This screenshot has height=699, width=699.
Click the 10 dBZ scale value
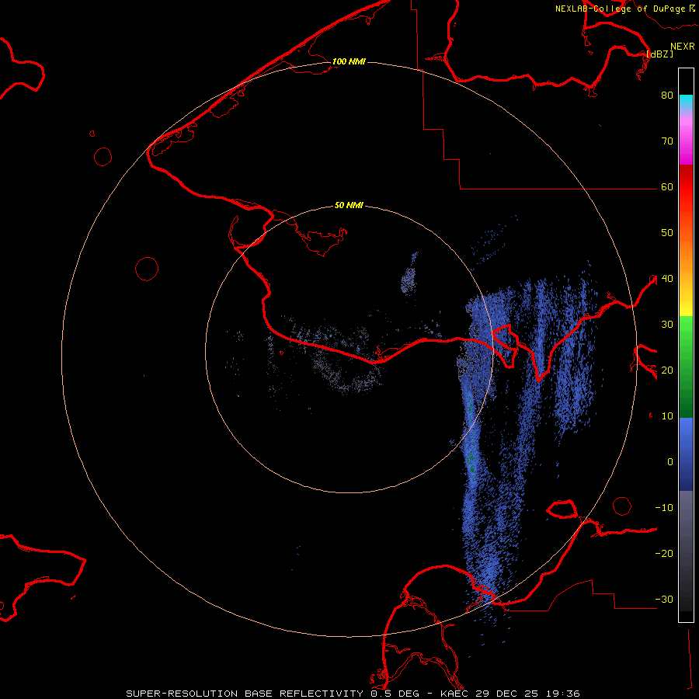coord(667,416)
